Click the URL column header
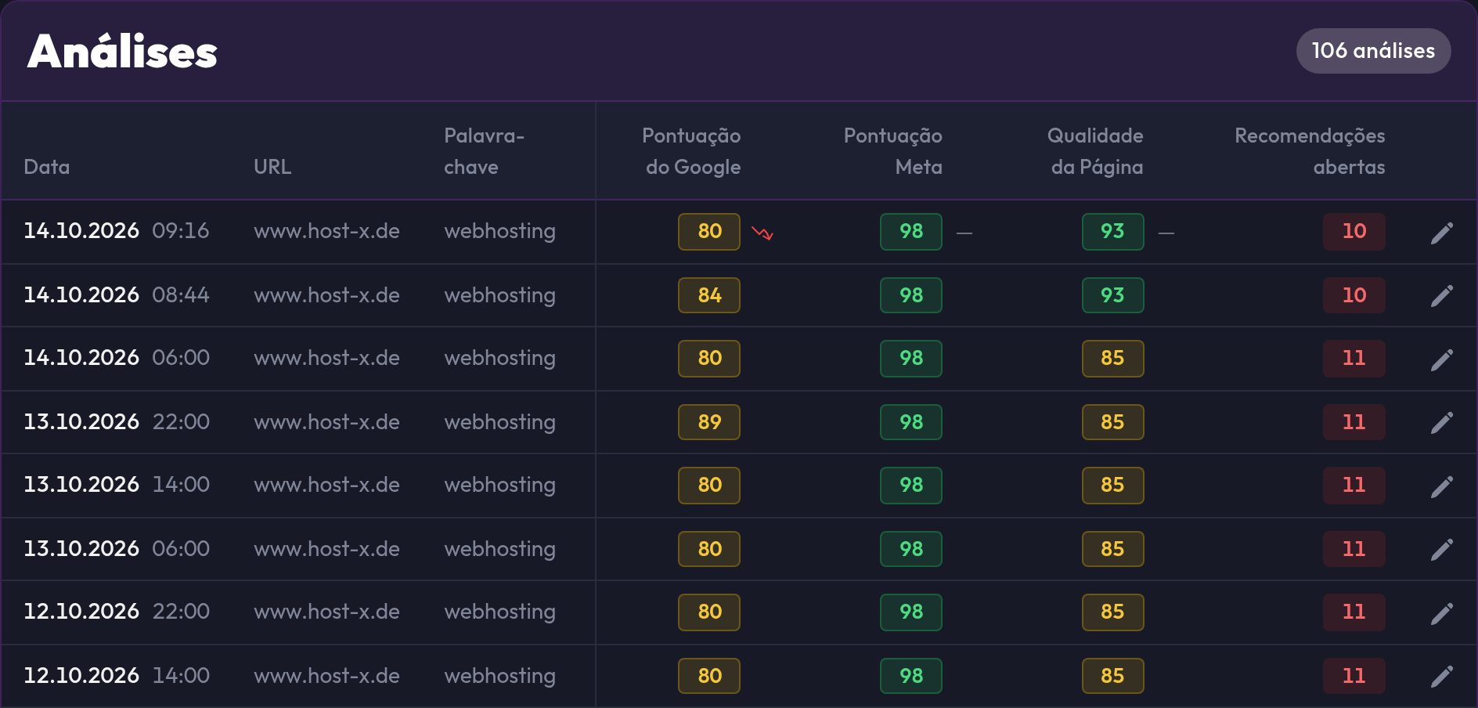The image size is (1478, 708). (x=272, y=167)
